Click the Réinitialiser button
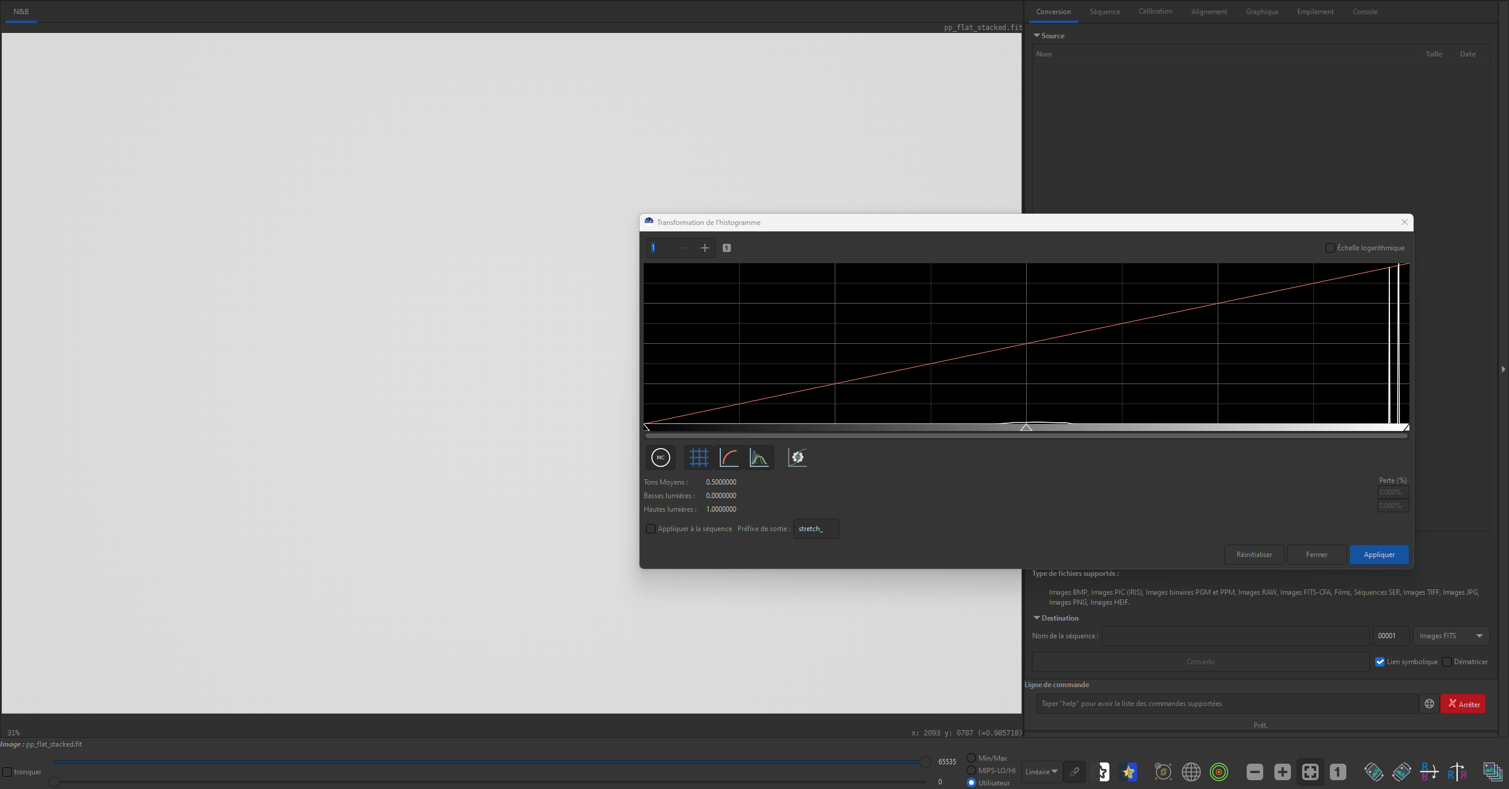This screenshot has height=789, width=1509. click(1254, 555)
